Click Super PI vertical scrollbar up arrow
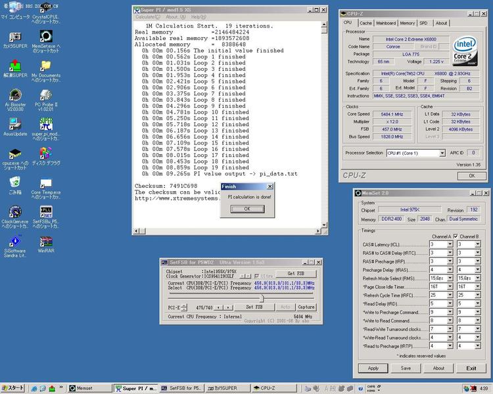Image resolution: width=493 pixels, height=394 pixels. 324,24
